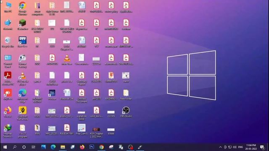
Task: Open the Firefox desktop shortcut
Action: [8, 112]
